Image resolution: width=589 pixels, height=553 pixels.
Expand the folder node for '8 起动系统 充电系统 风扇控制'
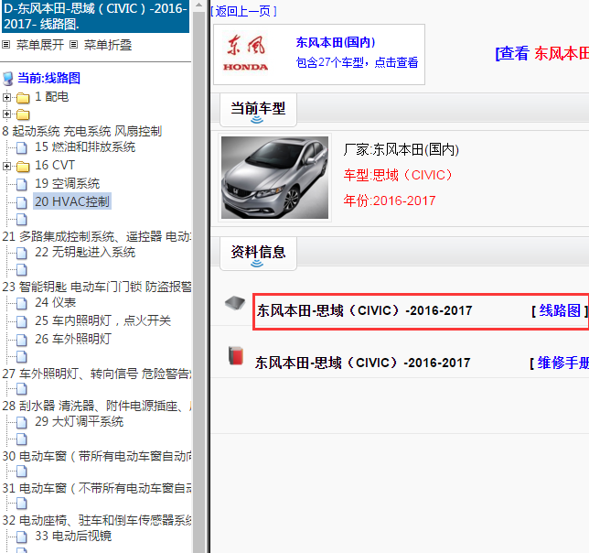point(6,114)
